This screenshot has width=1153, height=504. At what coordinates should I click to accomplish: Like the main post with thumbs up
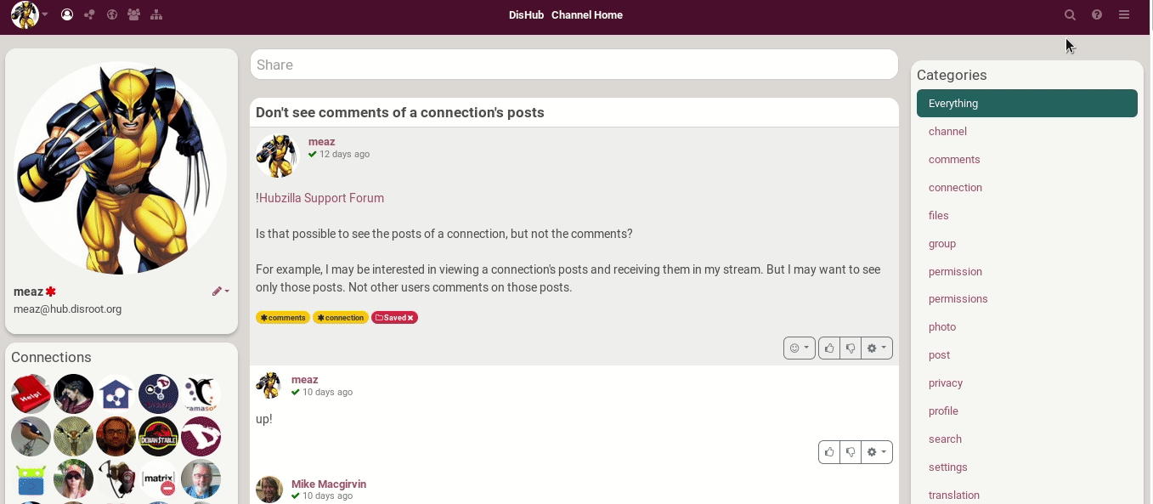coord(829,348)
